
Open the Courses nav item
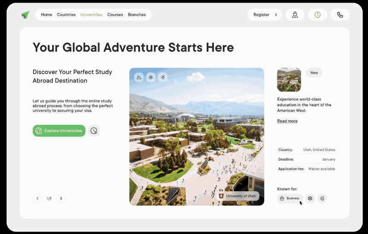115,15
